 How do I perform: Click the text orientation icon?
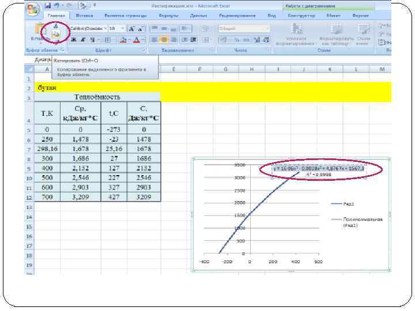pyautogui.click(x=186, y=29)
